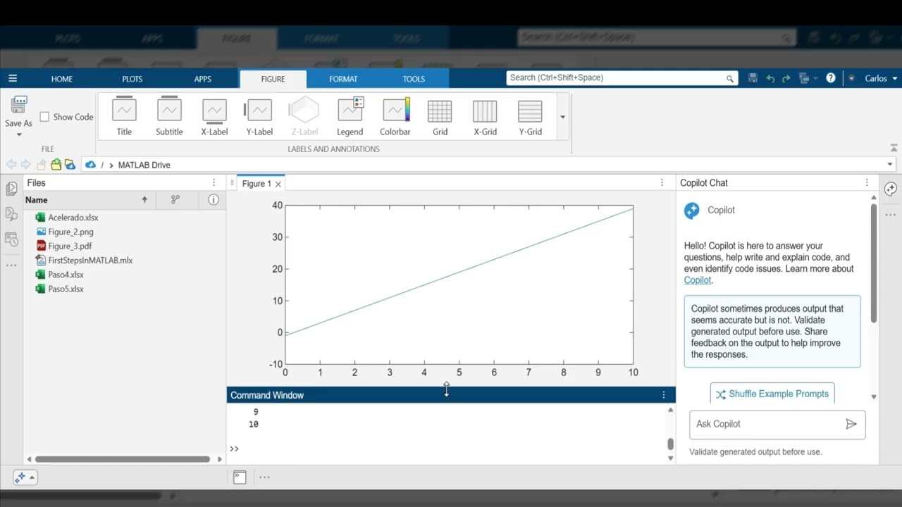Insert an X-Label on the plot
The image size is (902, 507).
click(214, 116)
